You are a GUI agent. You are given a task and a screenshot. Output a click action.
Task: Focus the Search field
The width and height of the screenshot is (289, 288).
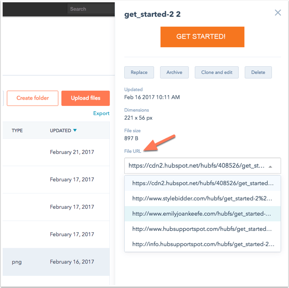91,9
